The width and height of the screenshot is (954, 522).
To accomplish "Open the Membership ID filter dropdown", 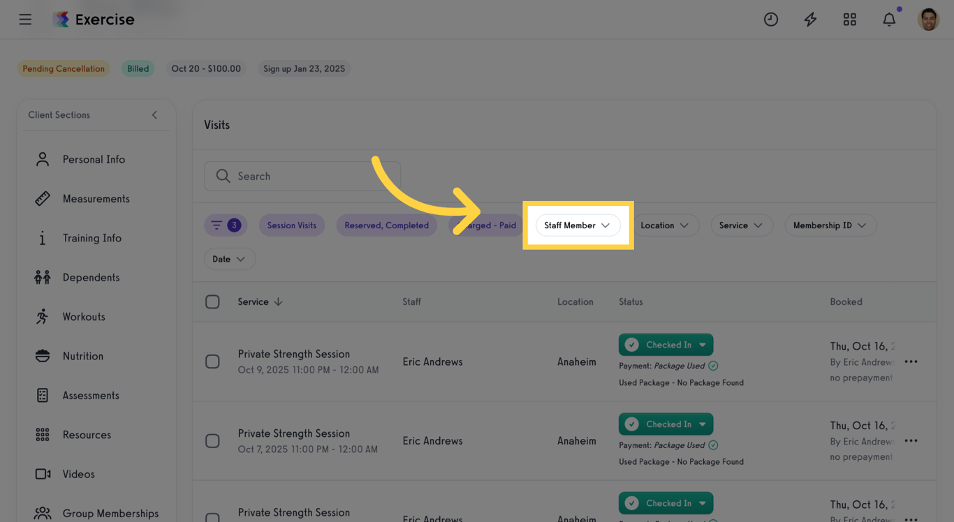I will click(x=830, y=225).
